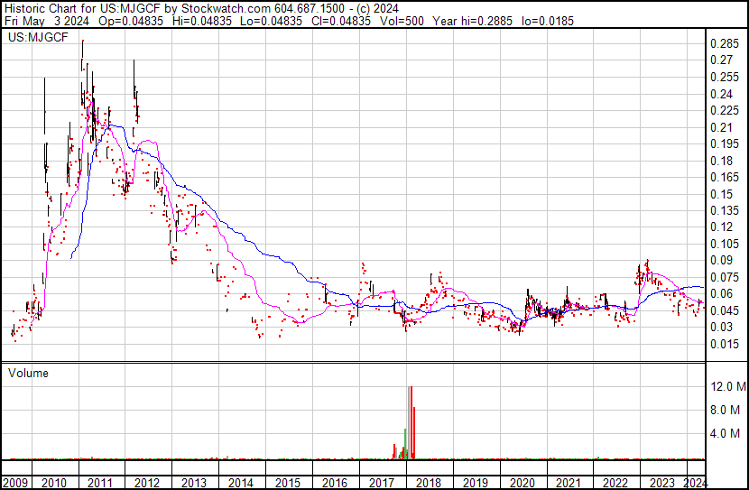
Task: Click the 0.105 price axis label
Action: pyautogui.click(x=724, y=244)
